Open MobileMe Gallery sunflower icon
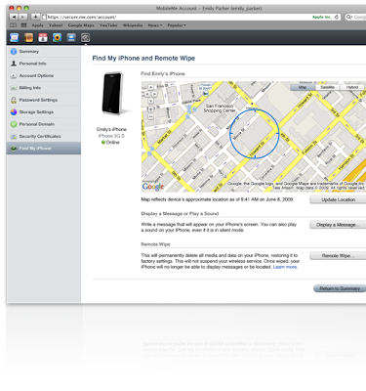The width and height of the screenshot is (366, 391). 58,38
